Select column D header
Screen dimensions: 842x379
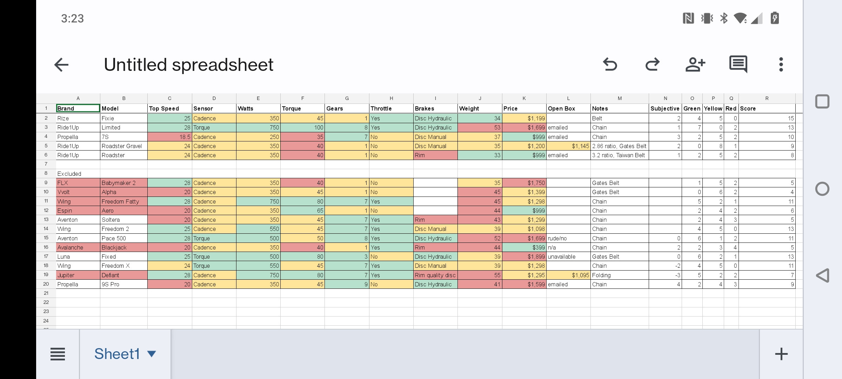pyautogui.click(x=214, y=99)
